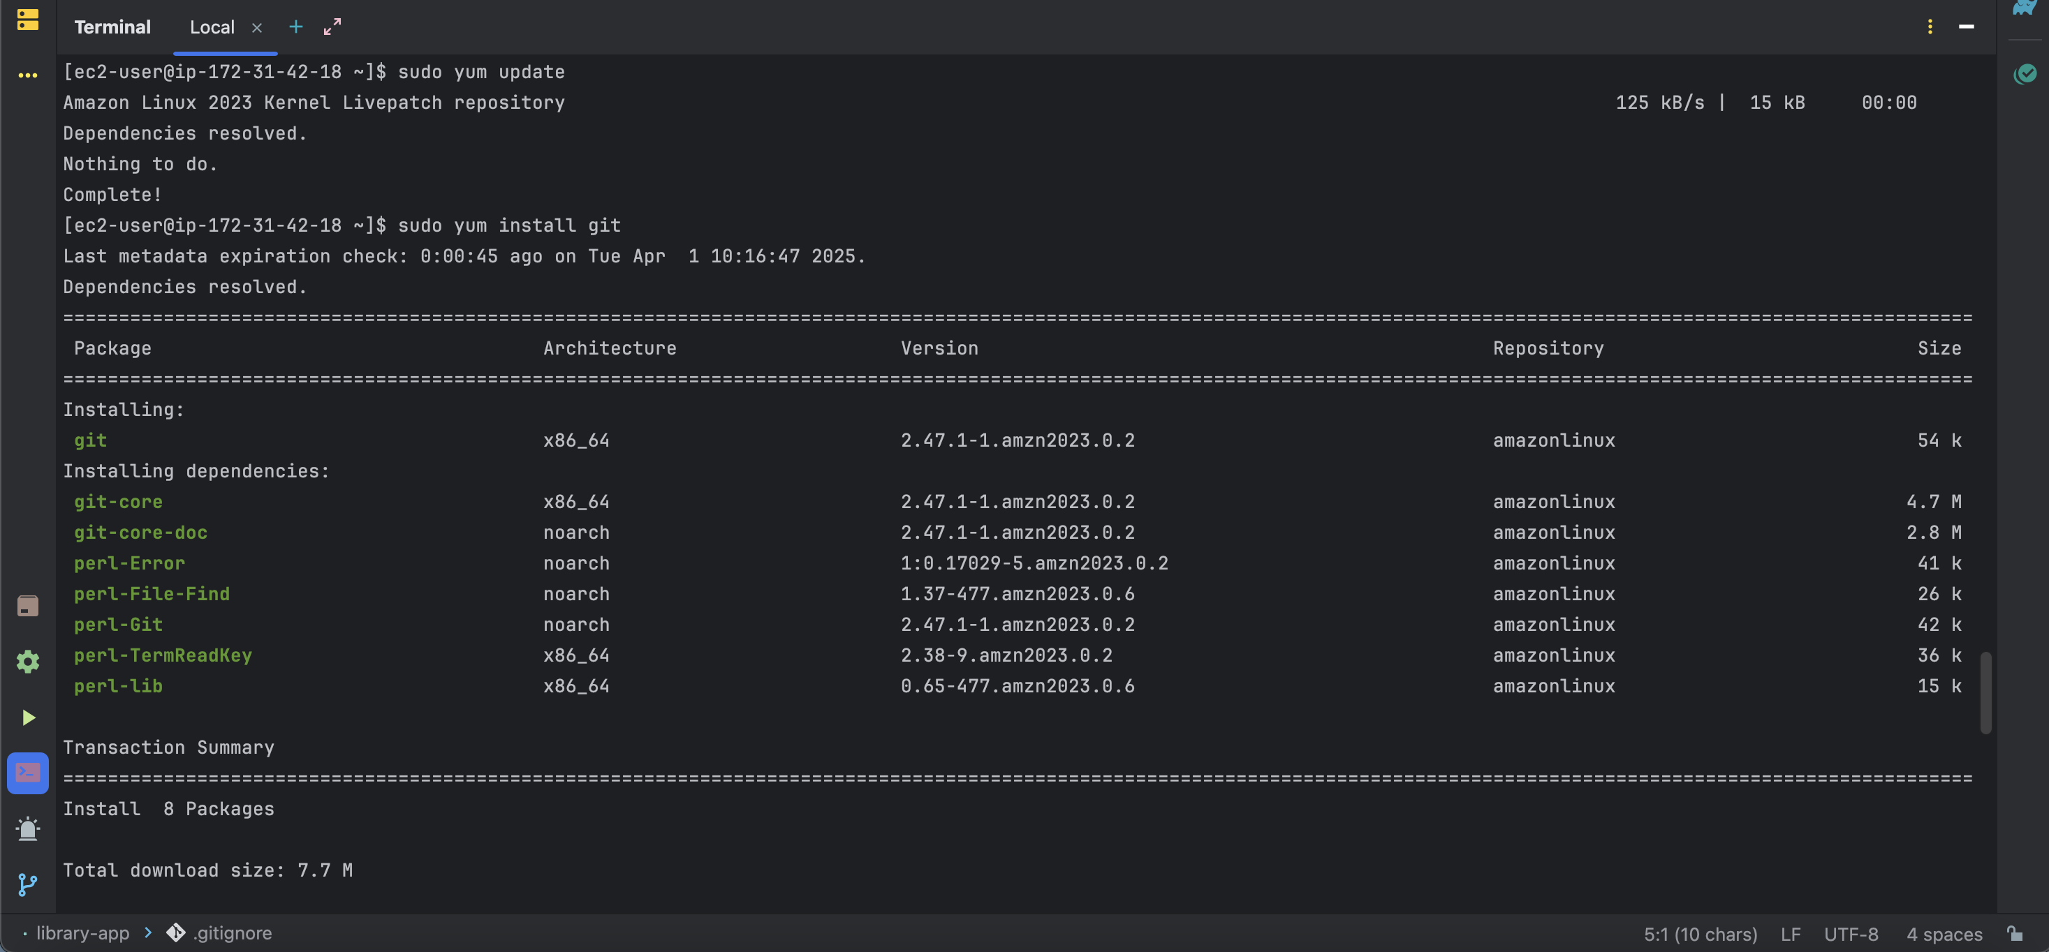The width and height of the screenshot is (2049, 952).
Task: Click the 'Last metadata expiration check' line
Action: pos(464,256)
